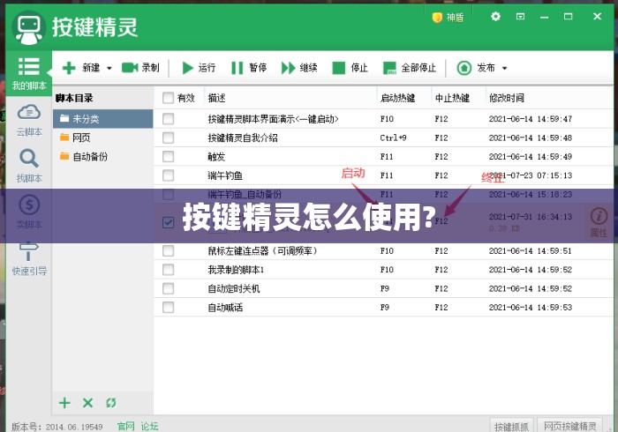Click the 2021-06-14 14:59:47 modified time
The width and height of the screenshot is (618, 432).
pos(530,119)
